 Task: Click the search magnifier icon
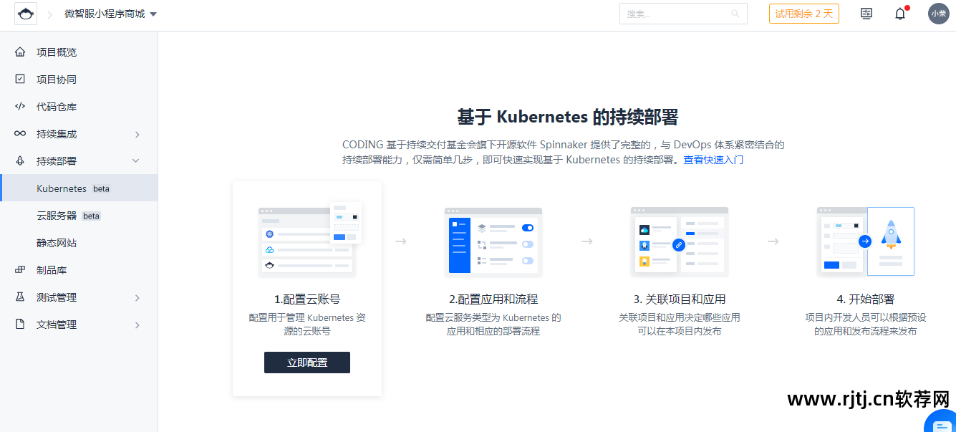tap(735, 14)
